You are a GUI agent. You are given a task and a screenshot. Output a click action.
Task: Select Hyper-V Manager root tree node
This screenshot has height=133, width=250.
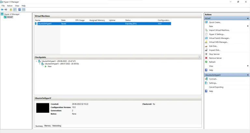[12, 14]
